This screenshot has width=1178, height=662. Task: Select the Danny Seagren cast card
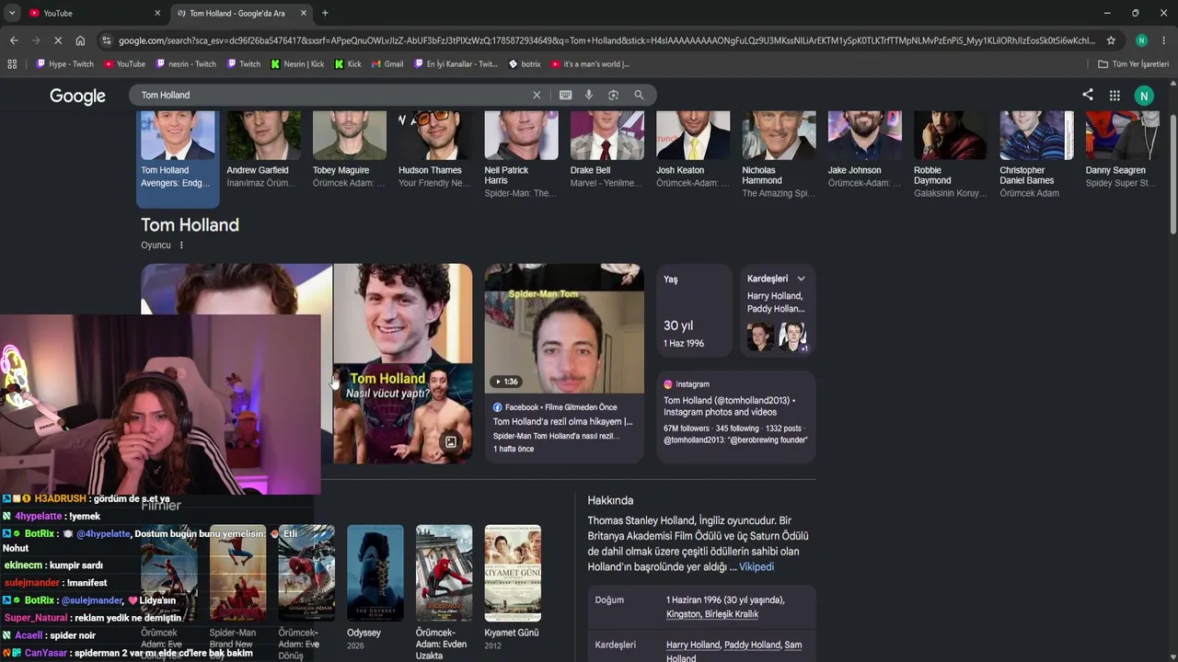click(x=1123, y=151)
